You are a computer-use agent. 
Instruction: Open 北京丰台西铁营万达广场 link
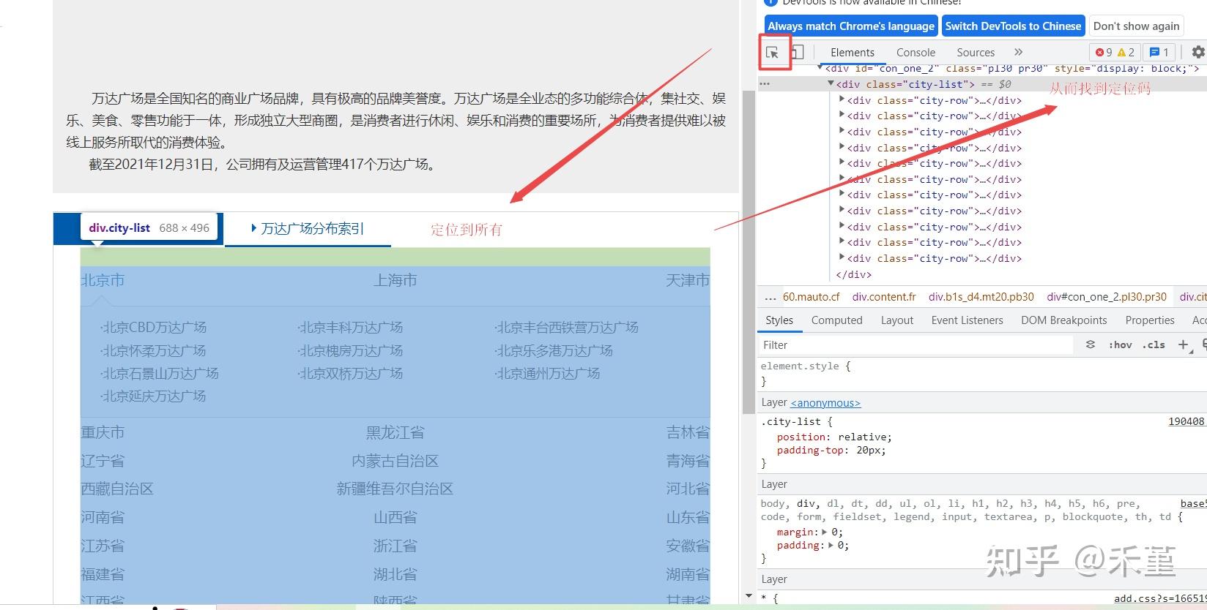(566, 328)
